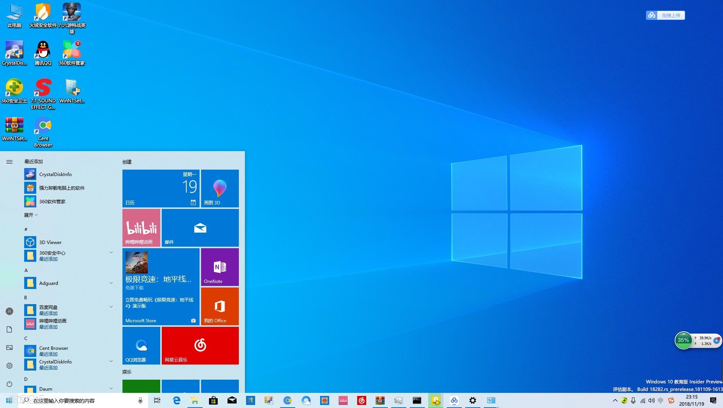Screen dimensions: 723x408
Task: Click the 娱乐 tile group heading
Action: [x=127, y=372]
